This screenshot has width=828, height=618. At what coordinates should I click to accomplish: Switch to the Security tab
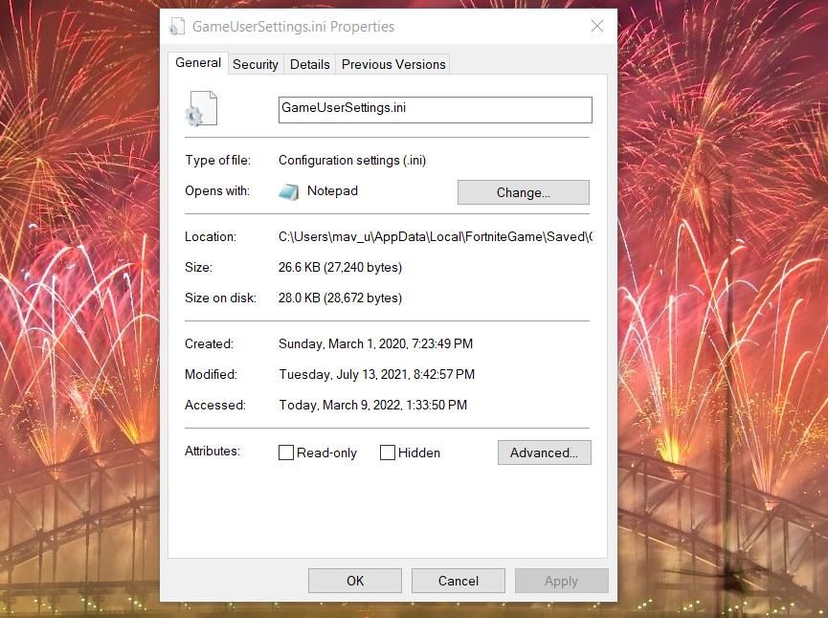256,64
